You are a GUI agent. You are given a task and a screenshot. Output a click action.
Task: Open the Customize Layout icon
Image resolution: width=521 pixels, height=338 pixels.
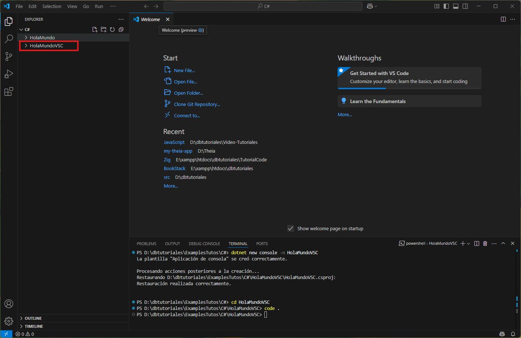click(x=437, y=6)
